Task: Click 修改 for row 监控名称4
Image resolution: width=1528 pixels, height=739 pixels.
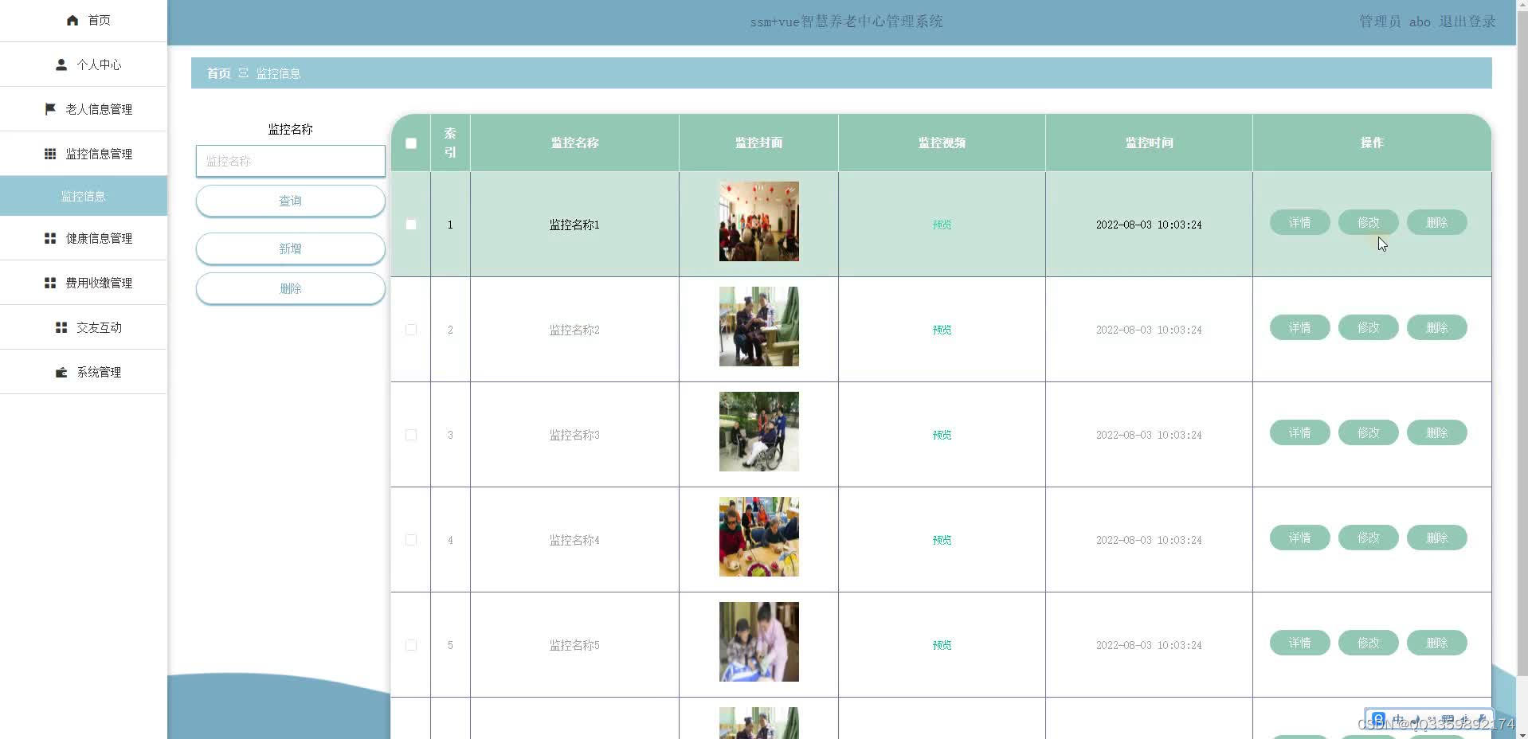Action: click(1368, 538)
